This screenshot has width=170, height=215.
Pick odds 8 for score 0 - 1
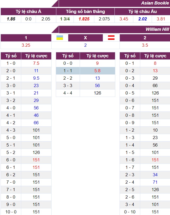(x=155, y=63)
